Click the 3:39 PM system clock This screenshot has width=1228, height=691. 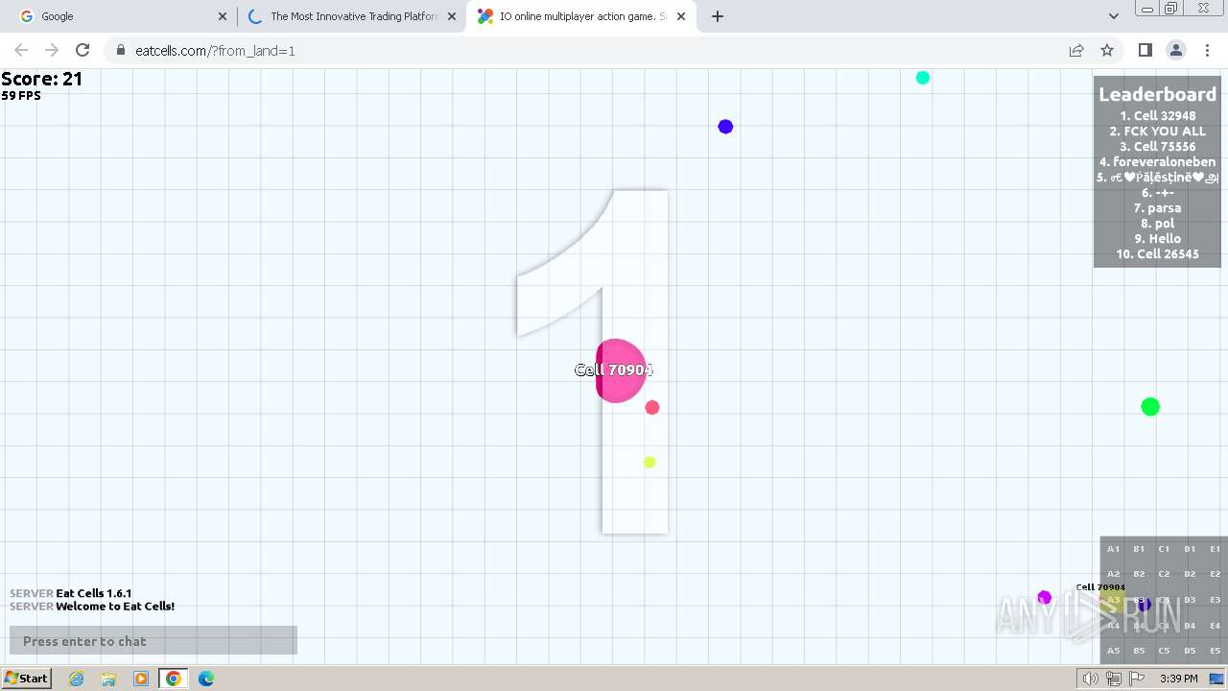pos(1178,679)
